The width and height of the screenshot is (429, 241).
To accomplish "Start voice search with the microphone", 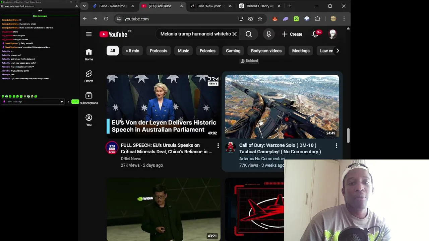I will (x=269, y=34).
